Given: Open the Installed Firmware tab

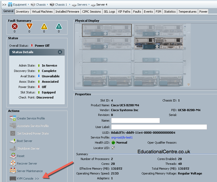Looking at the screenshot, I should click(x=67, y=12).
